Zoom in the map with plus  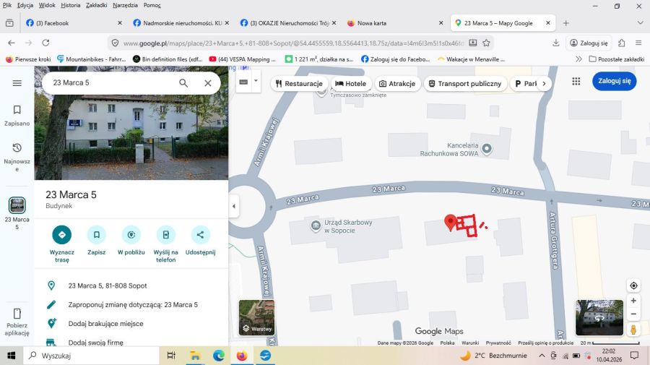pyautogui.click(x=633, y=301)
